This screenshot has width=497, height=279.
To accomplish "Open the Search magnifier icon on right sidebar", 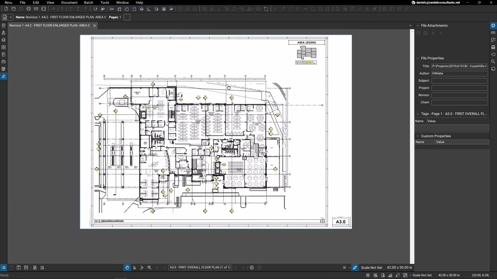I will click(493, 62).
